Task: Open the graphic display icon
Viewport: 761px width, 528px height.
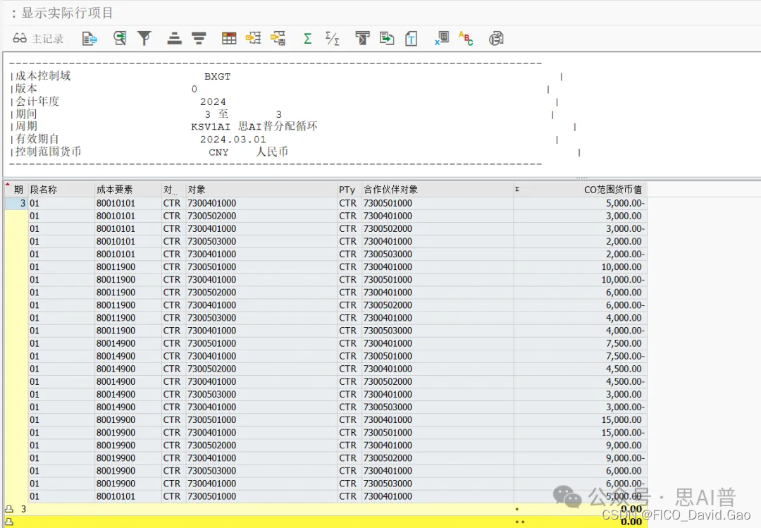Action: 496,38
